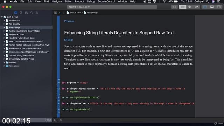Open the Navigate menu
This screenshot has width=224, height=126.
(57, 1)
